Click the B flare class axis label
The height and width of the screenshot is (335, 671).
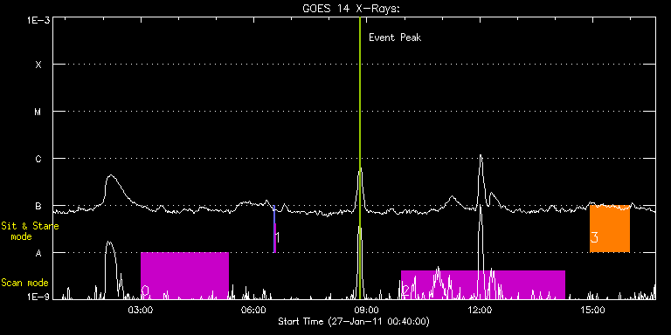[x=38, y=206]
